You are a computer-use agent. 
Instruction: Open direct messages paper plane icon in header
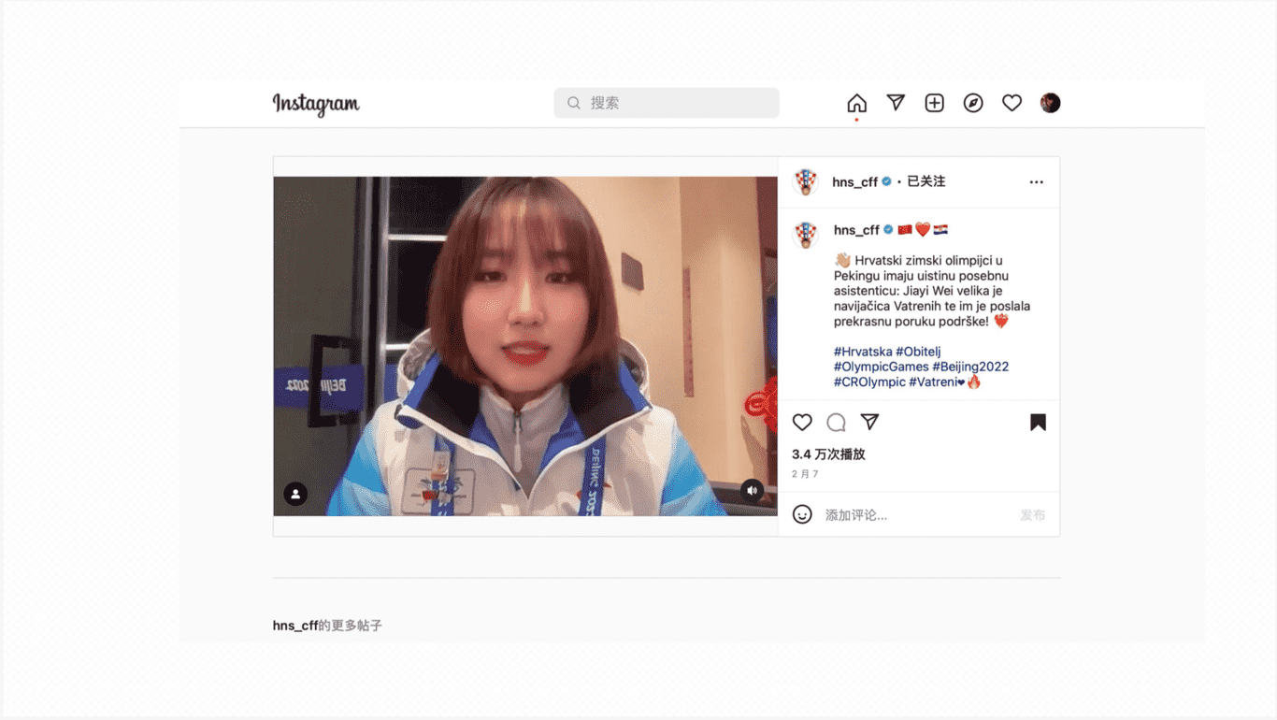pyautogui.click(x=896, y=103)
